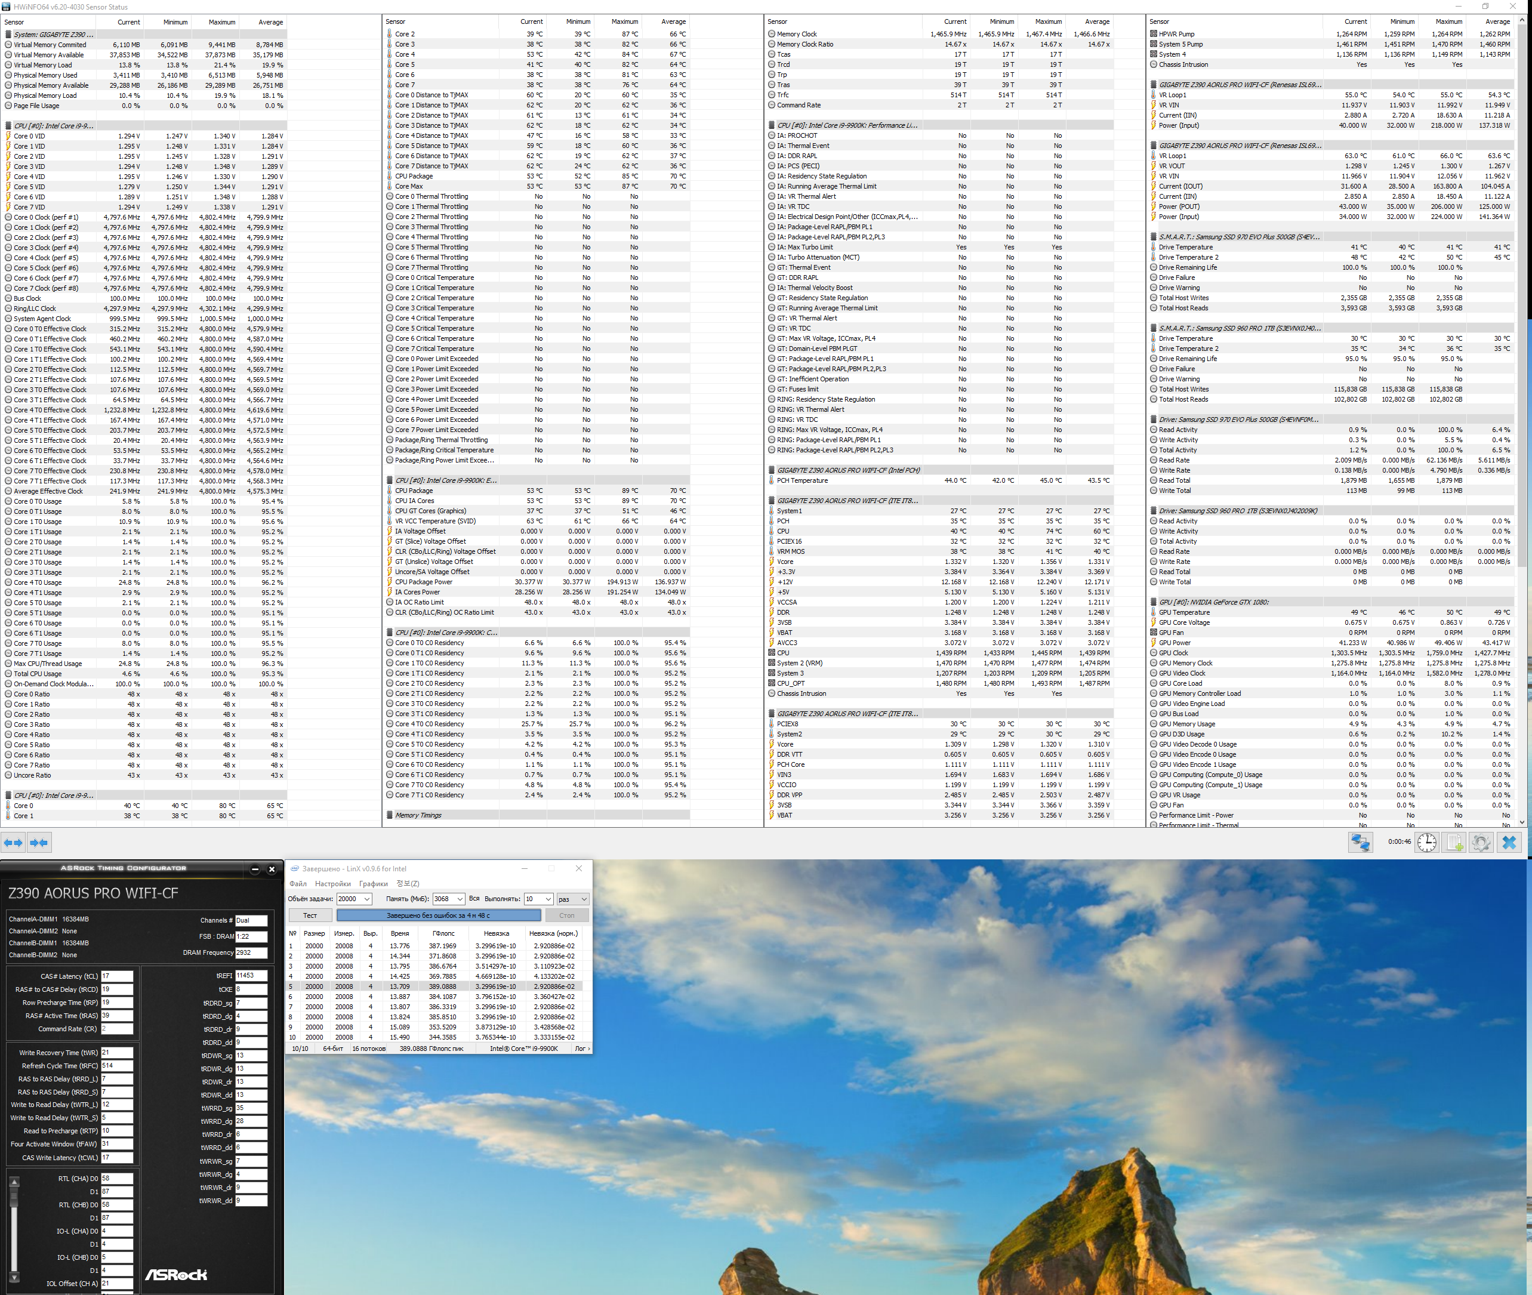Viewport: 1532px width, 1295px height.
Task: Click the shrink columns arrows icon
Action: tap(39, 843)
